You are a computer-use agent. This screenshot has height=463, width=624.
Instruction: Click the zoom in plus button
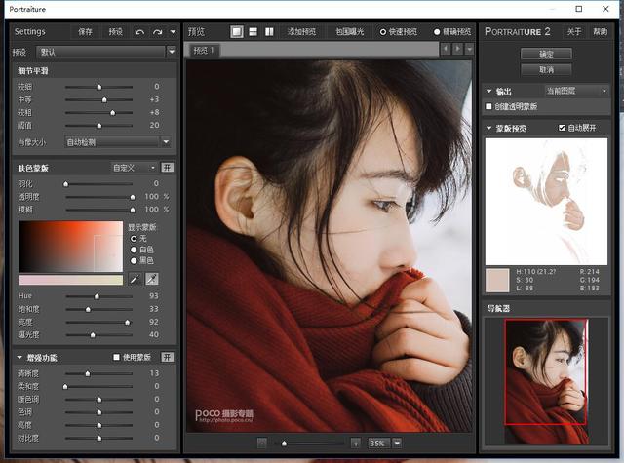pos(355,443)
